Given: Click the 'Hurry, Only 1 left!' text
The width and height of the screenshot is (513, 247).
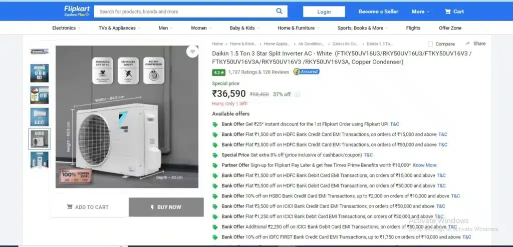Looking at the screenshot, I should coord(230,103).
